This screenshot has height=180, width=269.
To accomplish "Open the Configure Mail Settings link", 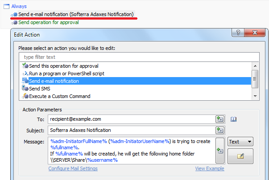I will tap(73, 168).
